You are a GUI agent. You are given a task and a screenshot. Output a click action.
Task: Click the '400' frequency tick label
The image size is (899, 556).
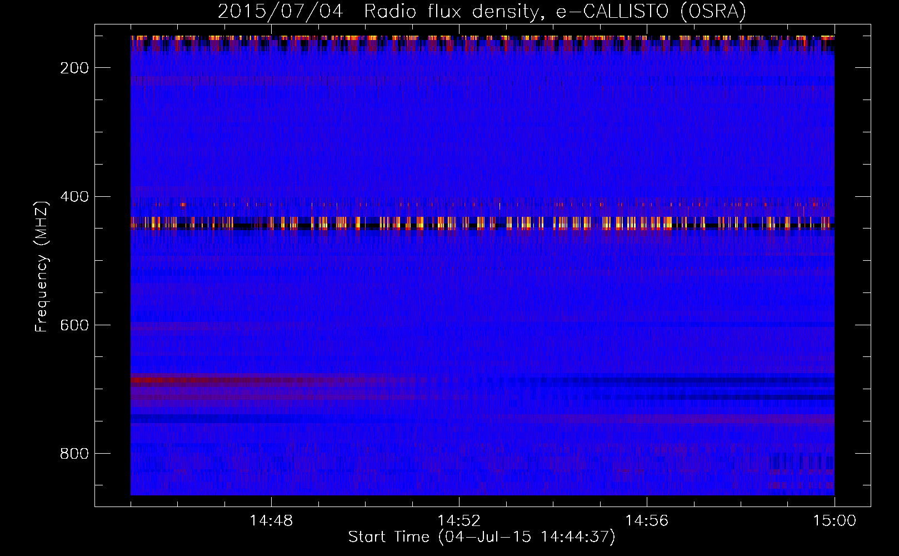tap(74, 197)
